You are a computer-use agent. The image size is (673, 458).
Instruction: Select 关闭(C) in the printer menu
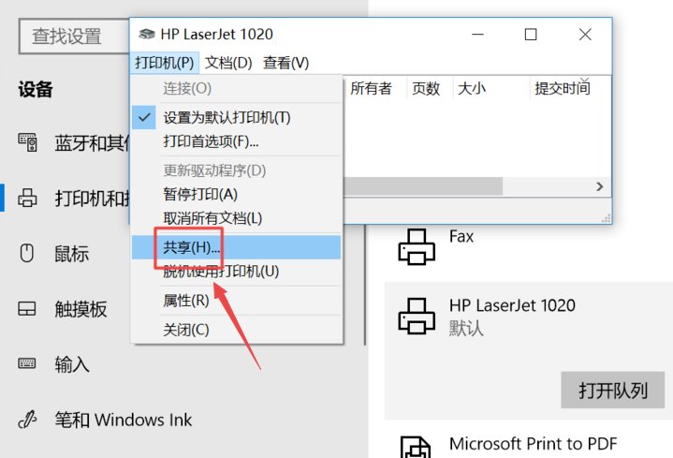coord(236,330)
